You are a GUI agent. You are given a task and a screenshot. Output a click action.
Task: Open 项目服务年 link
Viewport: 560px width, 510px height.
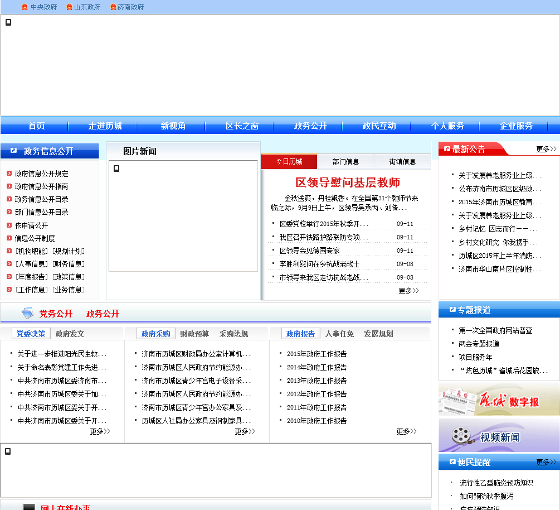point(475,357)
